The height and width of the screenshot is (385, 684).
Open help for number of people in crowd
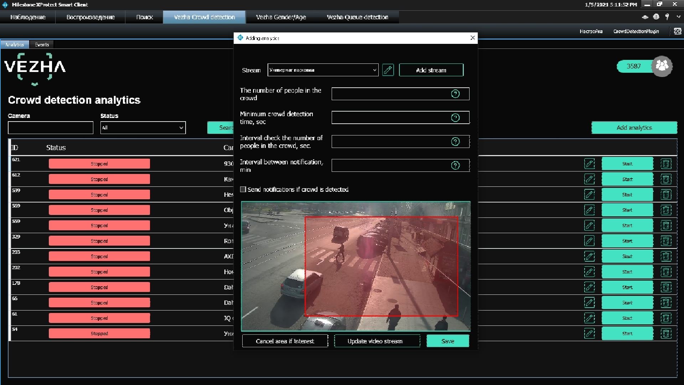pyautogui.click(x=455, y=94)
